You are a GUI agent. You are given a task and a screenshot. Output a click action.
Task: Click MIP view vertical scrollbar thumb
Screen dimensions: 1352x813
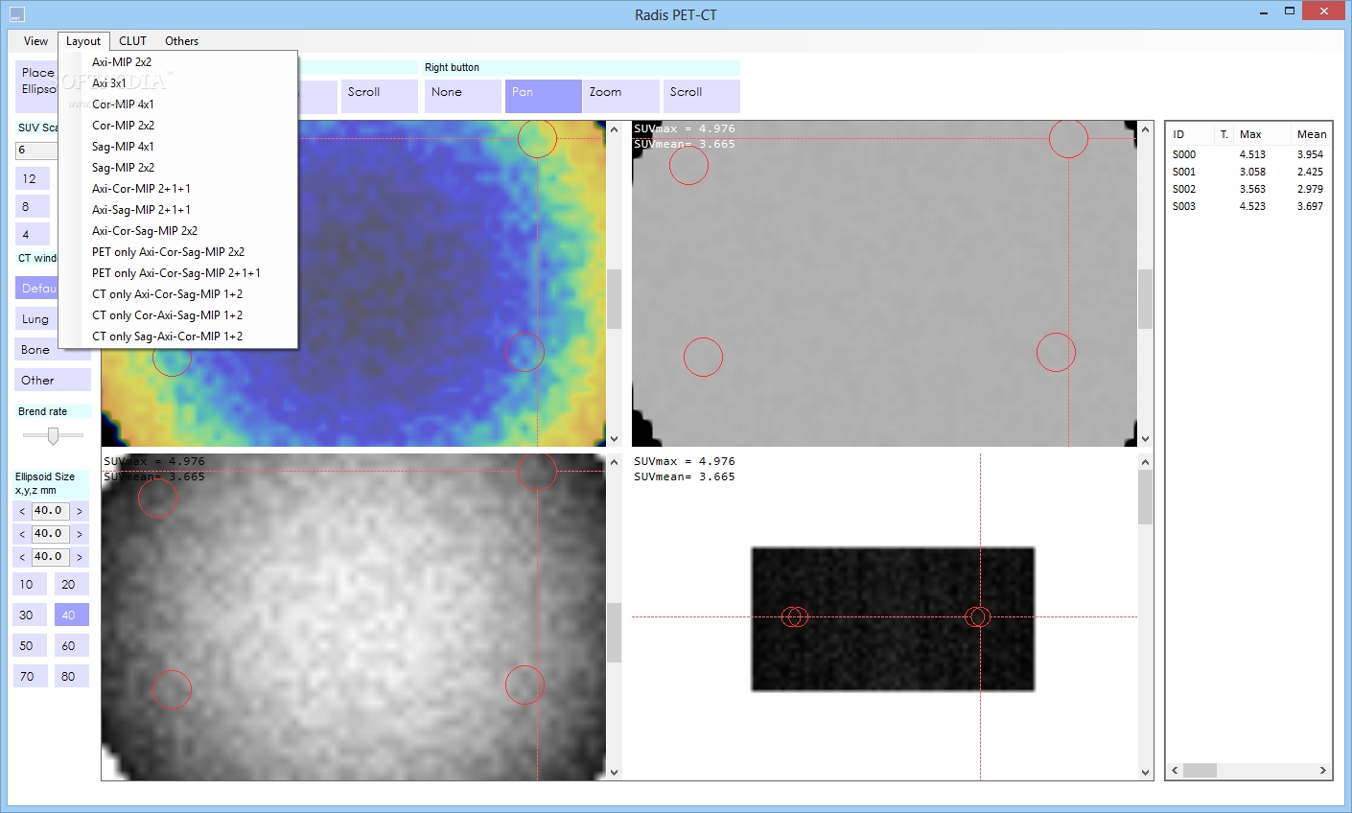1145,498
